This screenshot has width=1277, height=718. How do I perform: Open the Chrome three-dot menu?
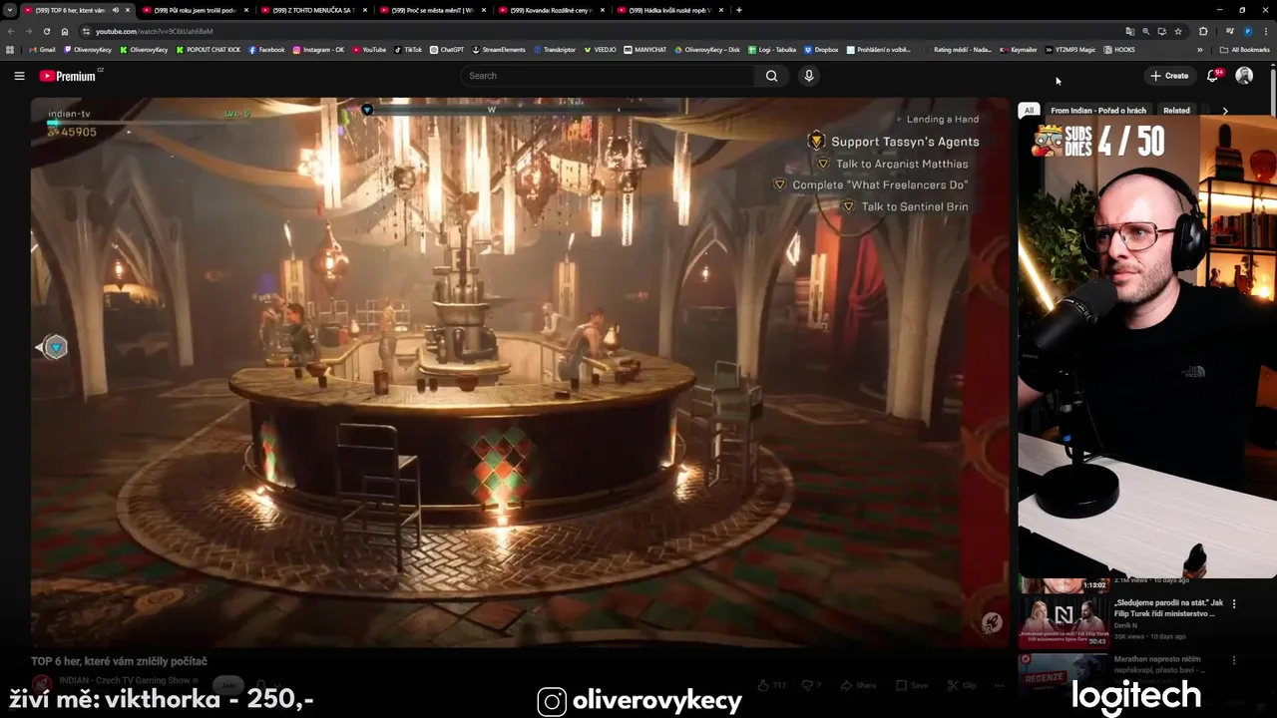click(1266, 31)
